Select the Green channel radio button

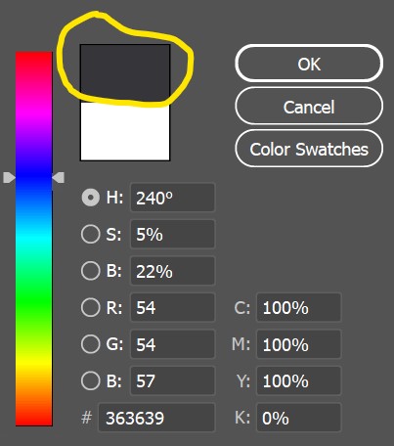pyautogui.click(x=90, y=344)
